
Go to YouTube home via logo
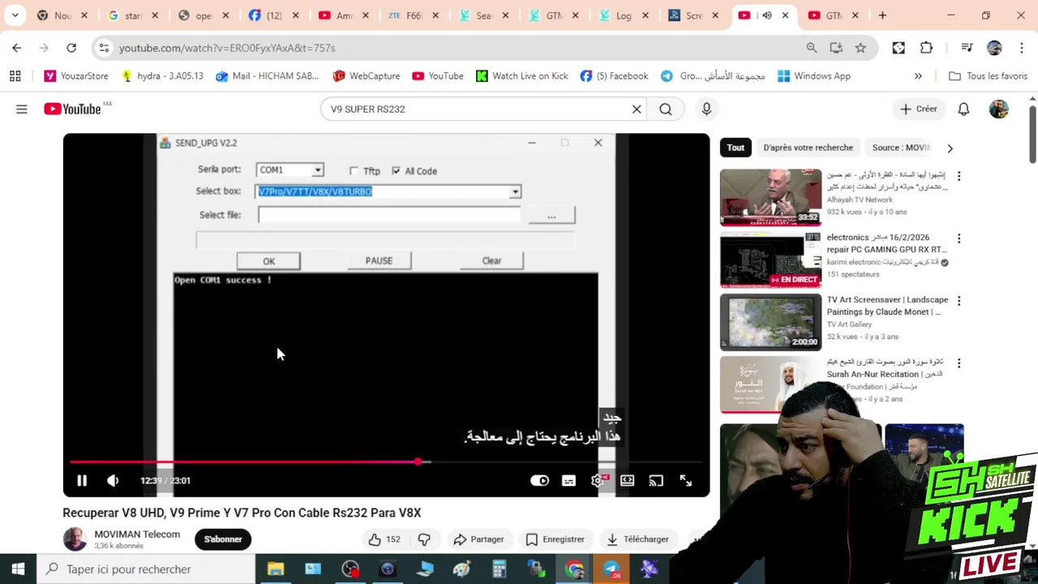pos(72,109)
